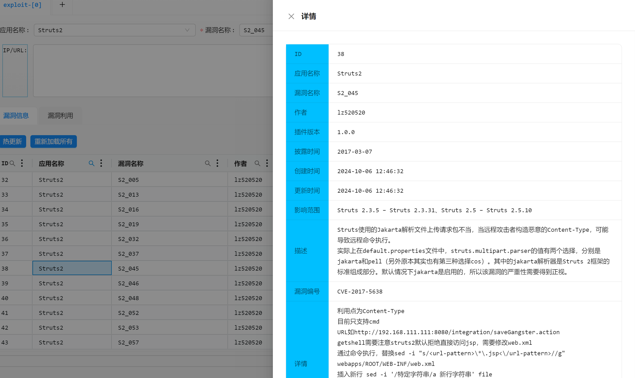Open ID column three-dot menu
Image resolution: width=635 pixels, height=378 pixels.
pyautogui.click(x=22, y=163)
